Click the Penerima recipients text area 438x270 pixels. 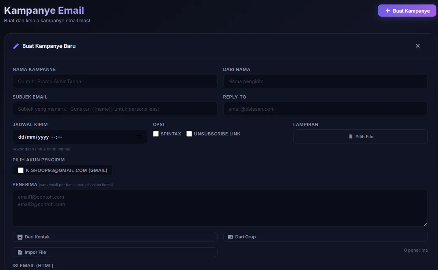(x=220, y=208)
